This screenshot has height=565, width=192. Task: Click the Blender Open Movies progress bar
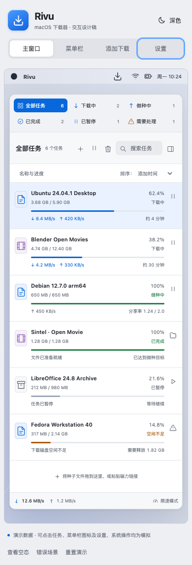(97, 257)
